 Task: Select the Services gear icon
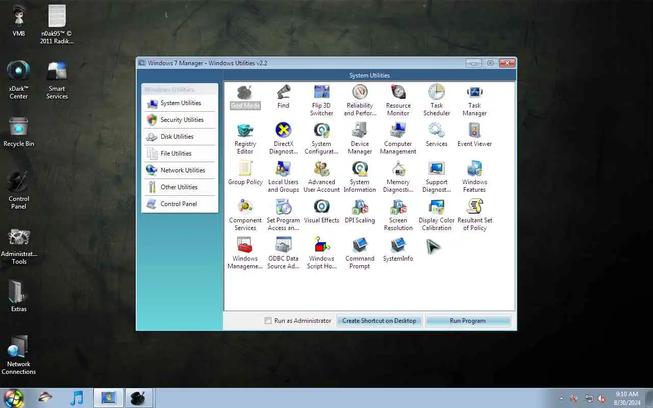click(436, 131)
